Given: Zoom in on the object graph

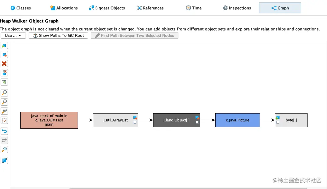Looking at the screenshot, I should pyautogui.click(x=4, y=93).
